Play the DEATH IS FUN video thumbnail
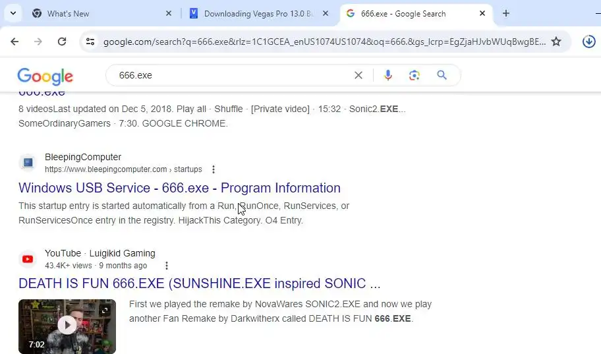This screenshot has width=601, height=354. point(67,325)
